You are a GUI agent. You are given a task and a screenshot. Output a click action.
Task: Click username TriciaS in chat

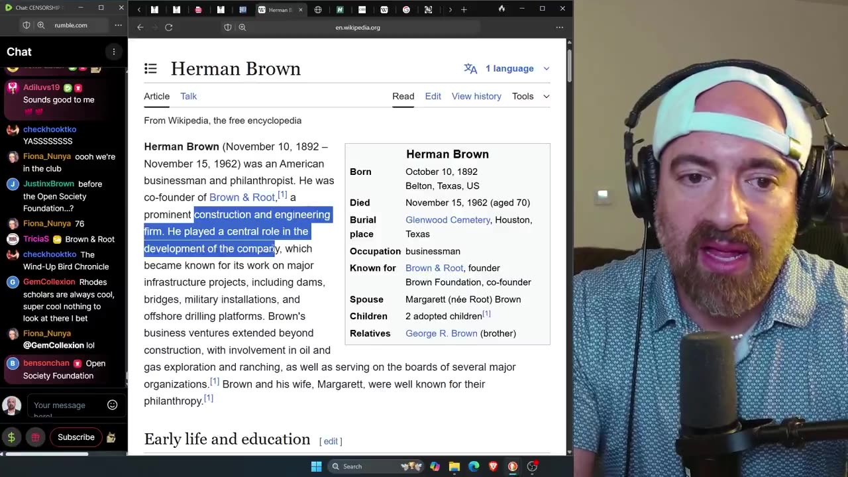[36, 239]
